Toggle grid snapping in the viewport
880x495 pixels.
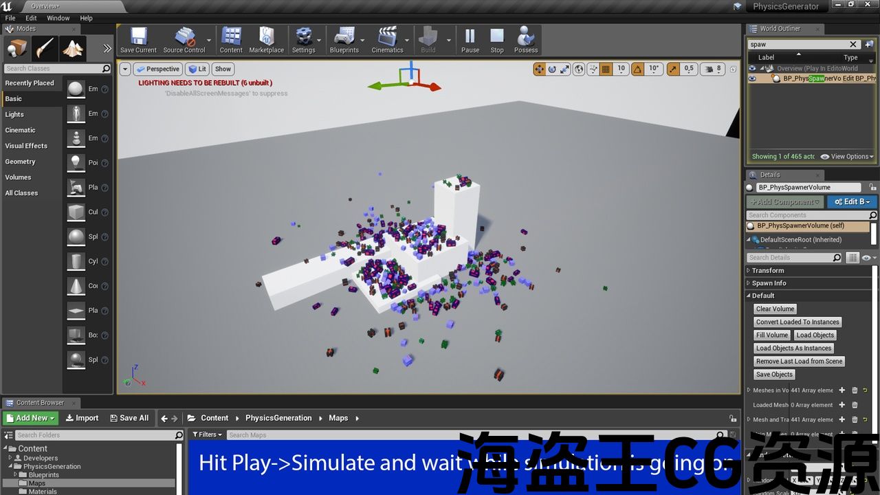pyautogui.click(x=606, y=69)
